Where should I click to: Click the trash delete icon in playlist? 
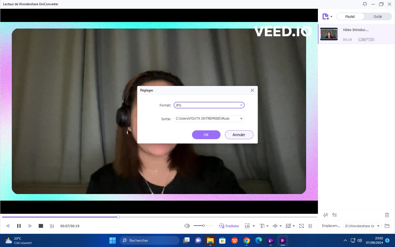click(387, 215)
